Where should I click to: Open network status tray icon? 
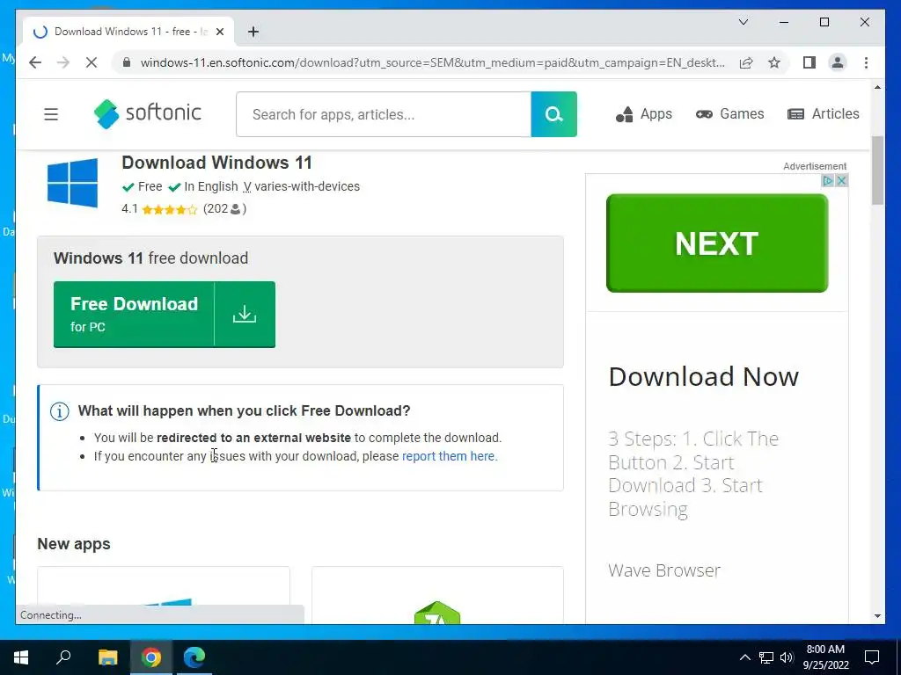click(x=766, y=657)
